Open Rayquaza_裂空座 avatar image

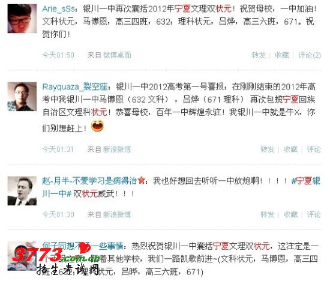tap(22, 97)
